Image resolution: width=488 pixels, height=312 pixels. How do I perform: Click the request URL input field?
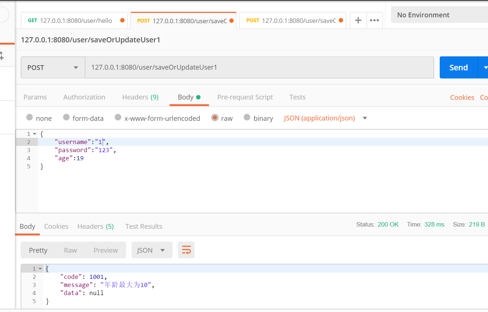[258, 67]
